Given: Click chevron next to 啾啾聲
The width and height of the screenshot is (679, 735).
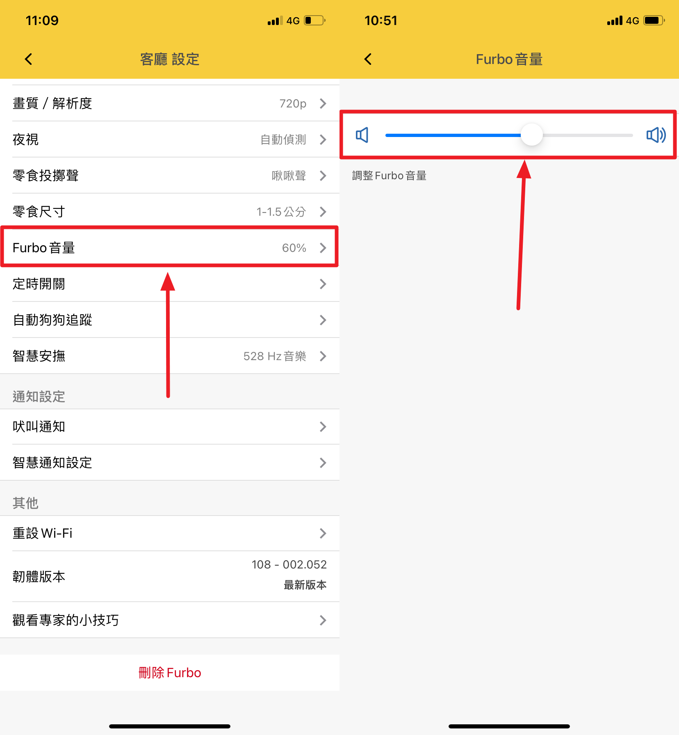Looking at the screenshot, I should point(323,176).
